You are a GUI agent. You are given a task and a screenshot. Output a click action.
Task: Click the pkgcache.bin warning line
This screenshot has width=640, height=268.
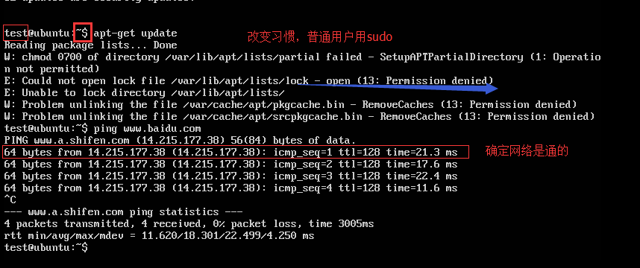click(291, 105)
